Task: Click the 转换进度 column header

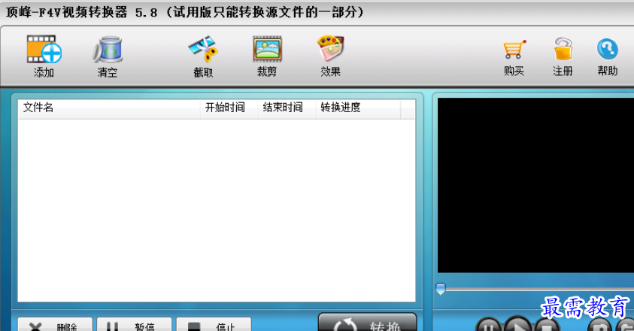Action: pos(358,108)
